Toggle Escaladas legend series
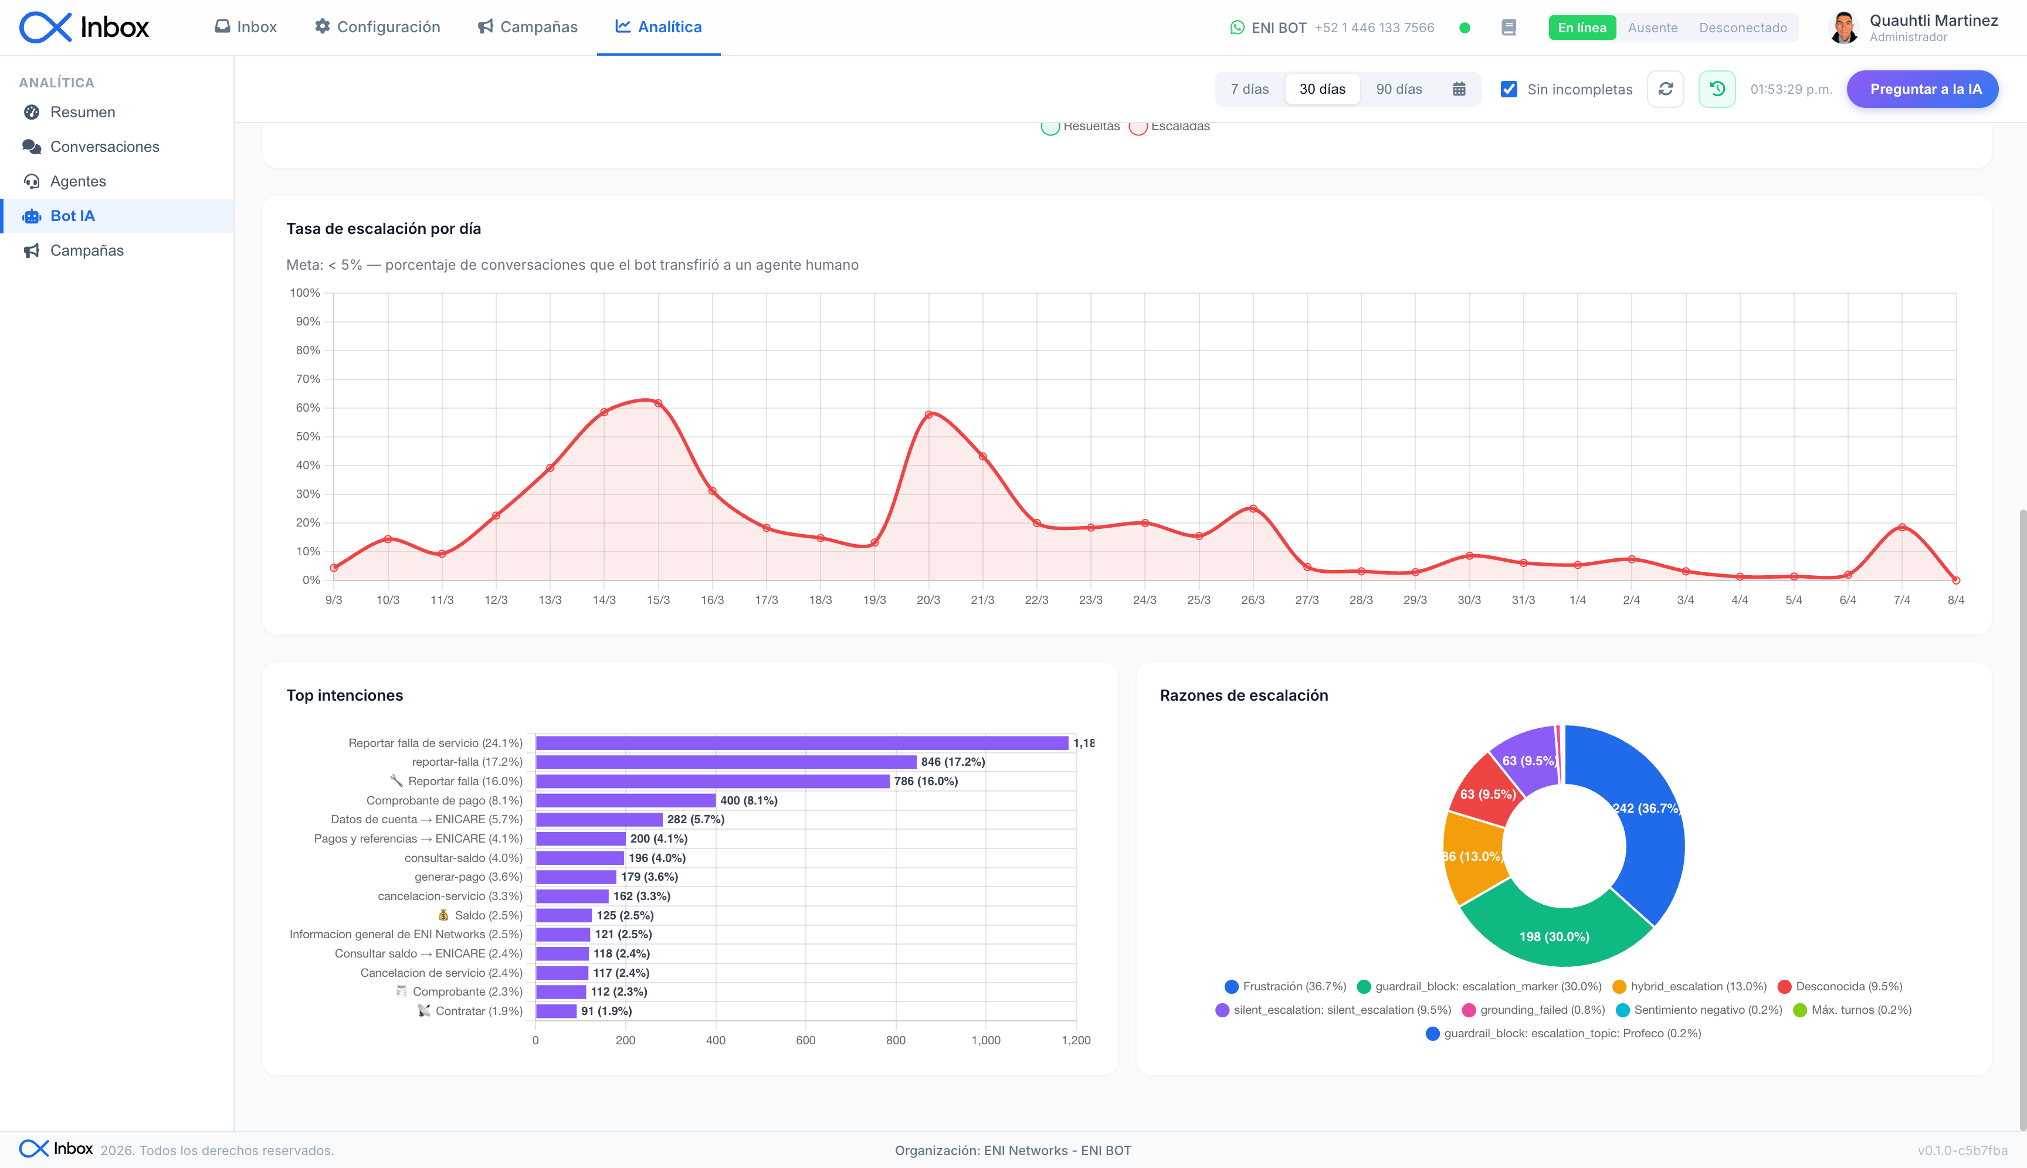 [x=1170, y=127]
